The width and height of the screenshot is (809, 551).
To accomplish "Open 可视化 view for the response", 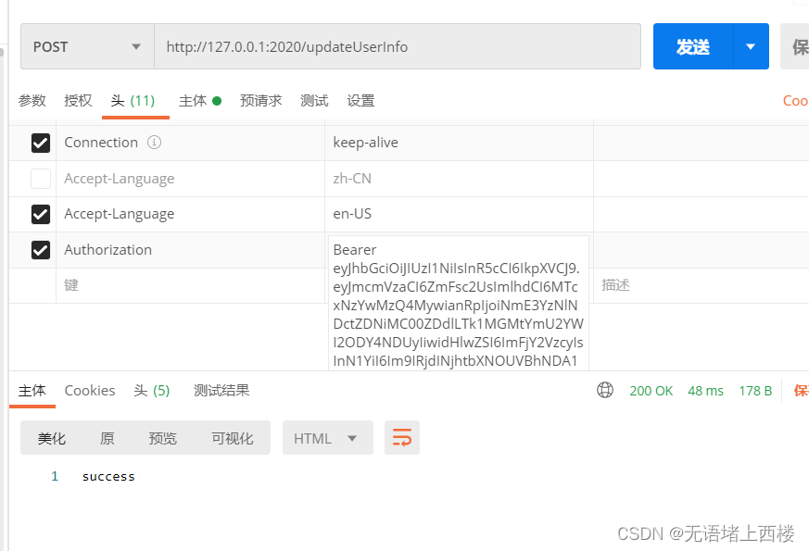I will 232,437.
